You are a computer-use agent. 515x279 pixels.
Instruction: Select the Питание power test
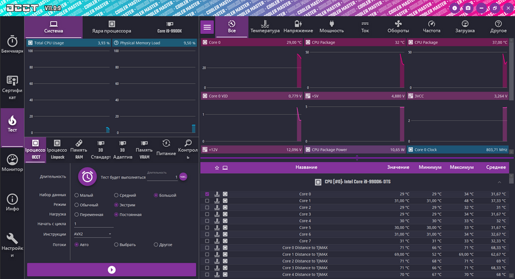point(166,149)
